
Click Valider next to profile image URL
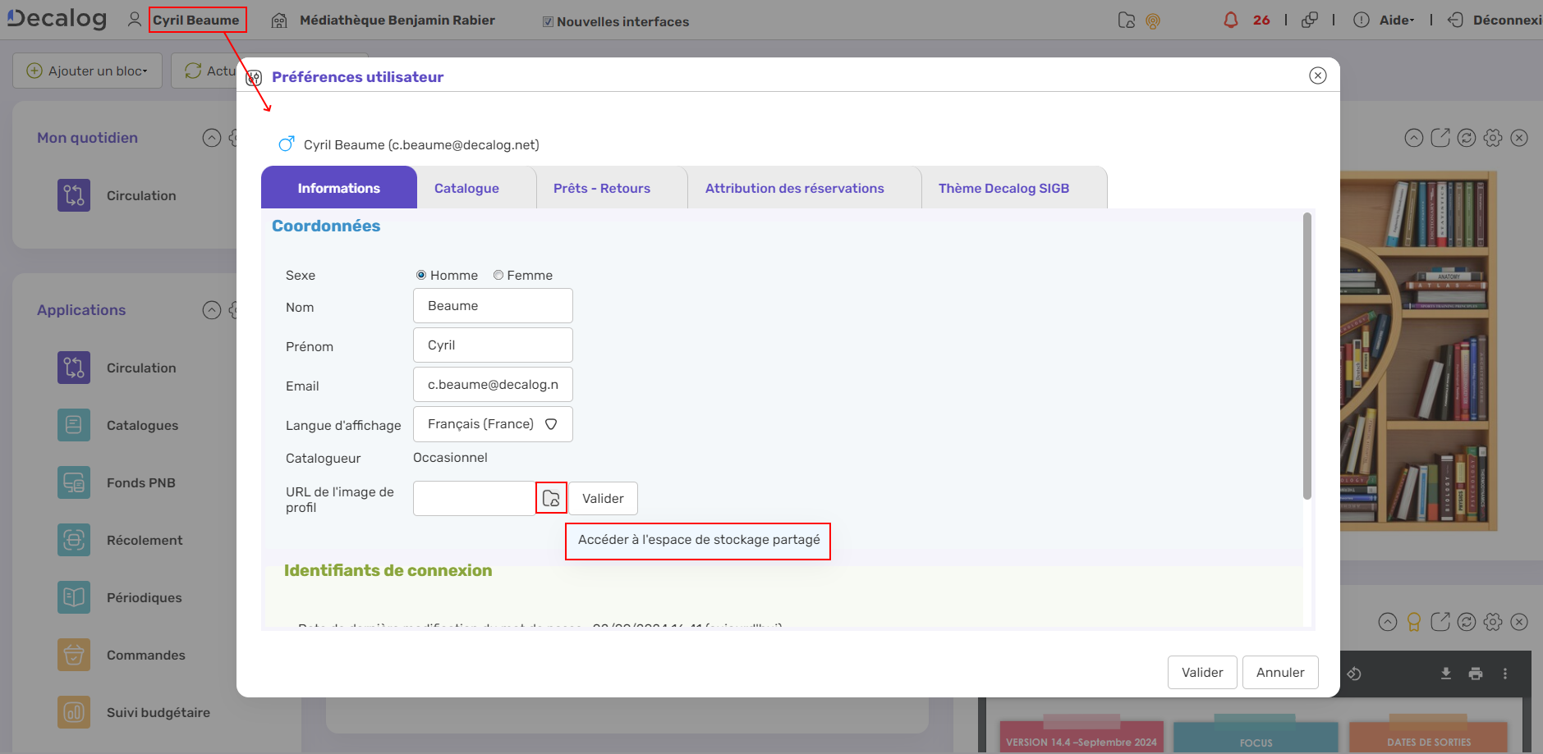point(603,498)
